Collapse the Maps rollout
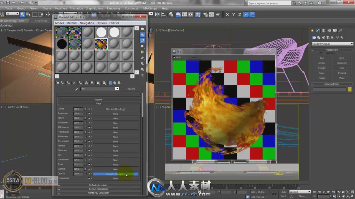 tap(99, 103)
